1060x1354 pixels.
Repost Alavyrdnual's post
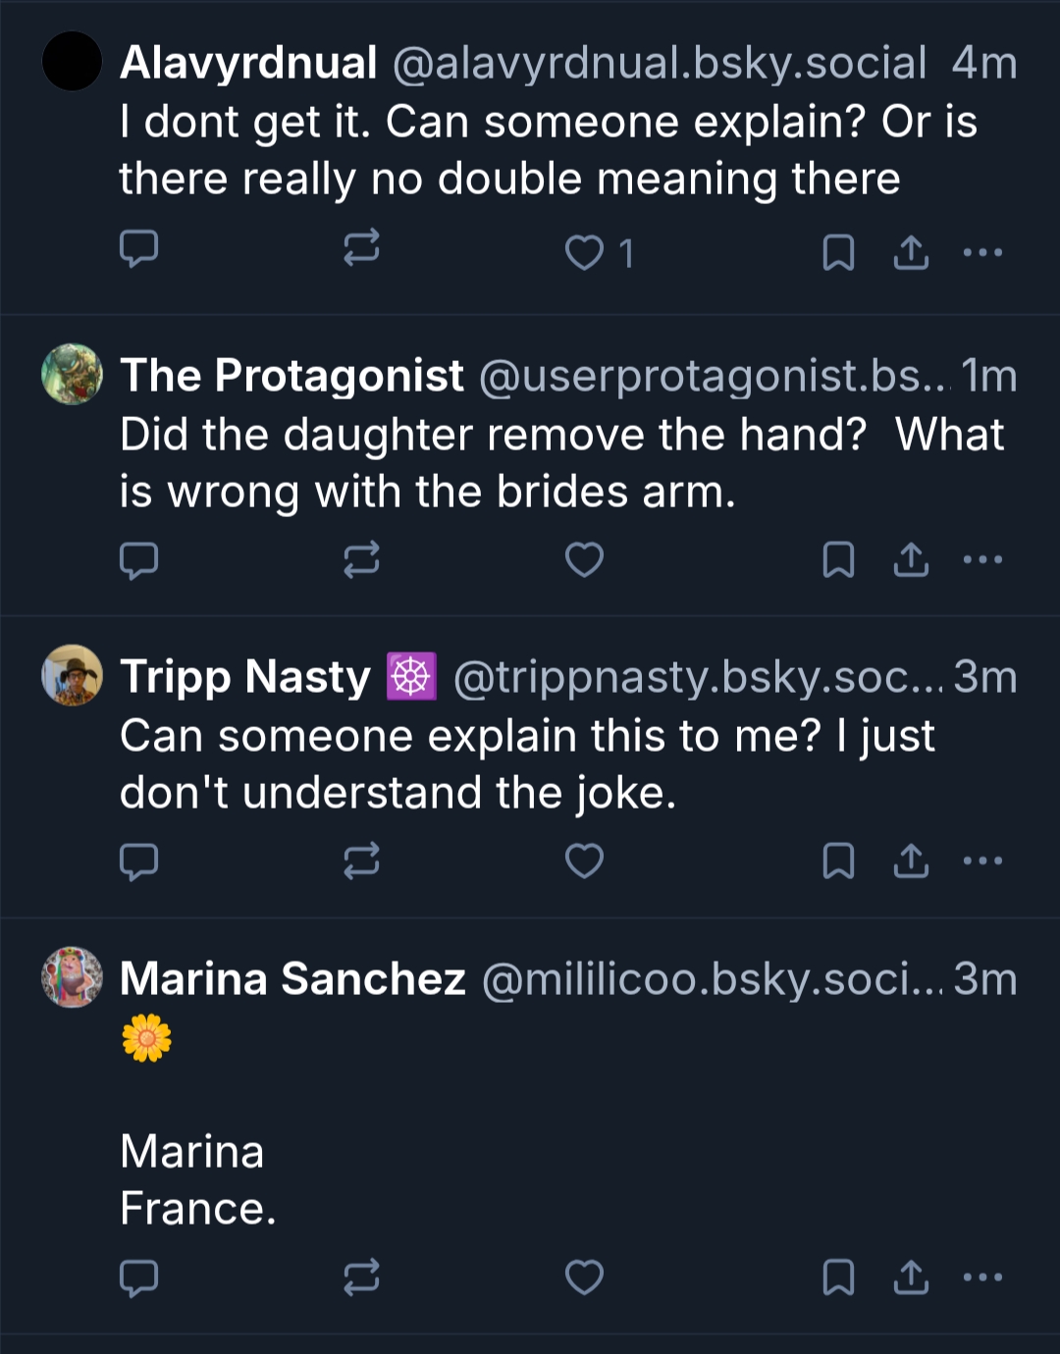[x=361, y=249]
